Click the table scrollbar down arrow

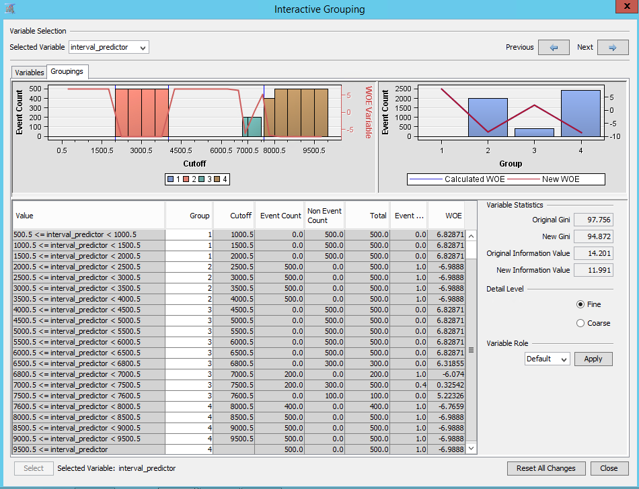(x=472, y=448)
